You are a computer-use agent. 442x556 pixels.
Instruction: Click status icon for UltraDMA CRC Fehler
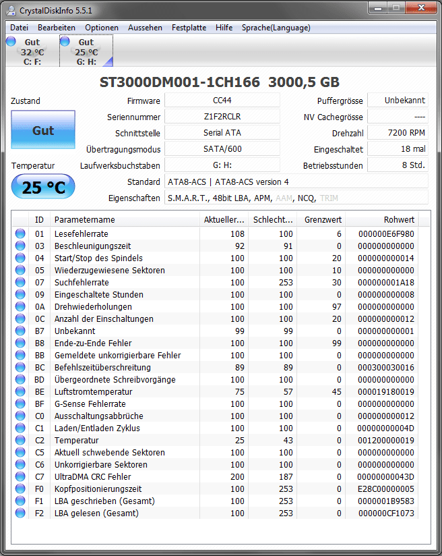click(x=20, y=476)
